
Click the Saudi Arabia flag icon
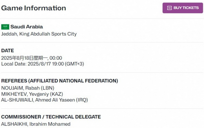(x=5, y=27)
